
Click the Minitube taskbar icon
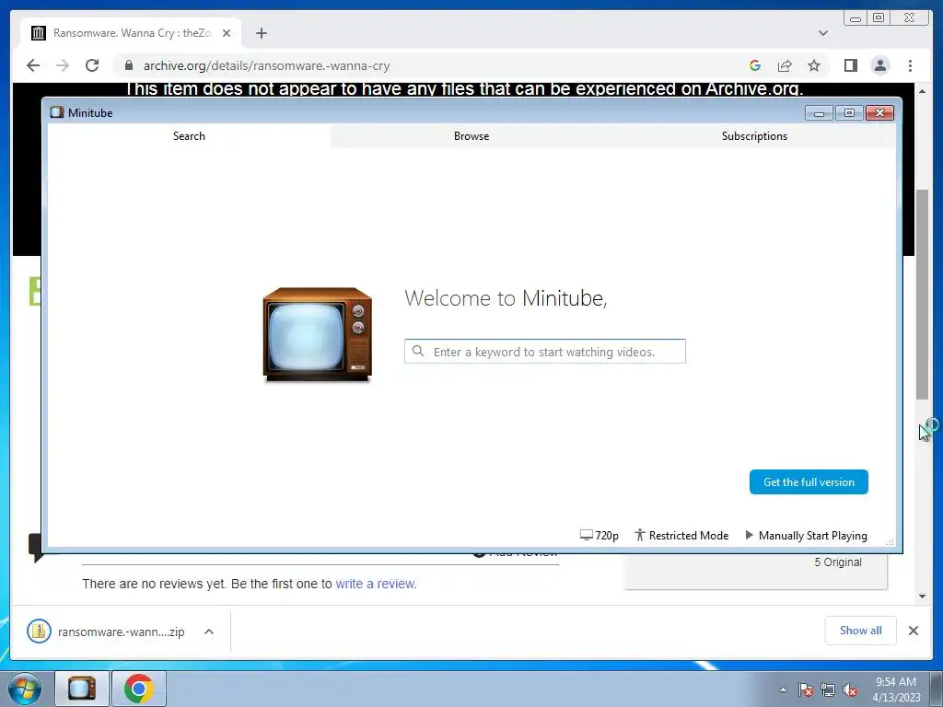pos(82,689)
